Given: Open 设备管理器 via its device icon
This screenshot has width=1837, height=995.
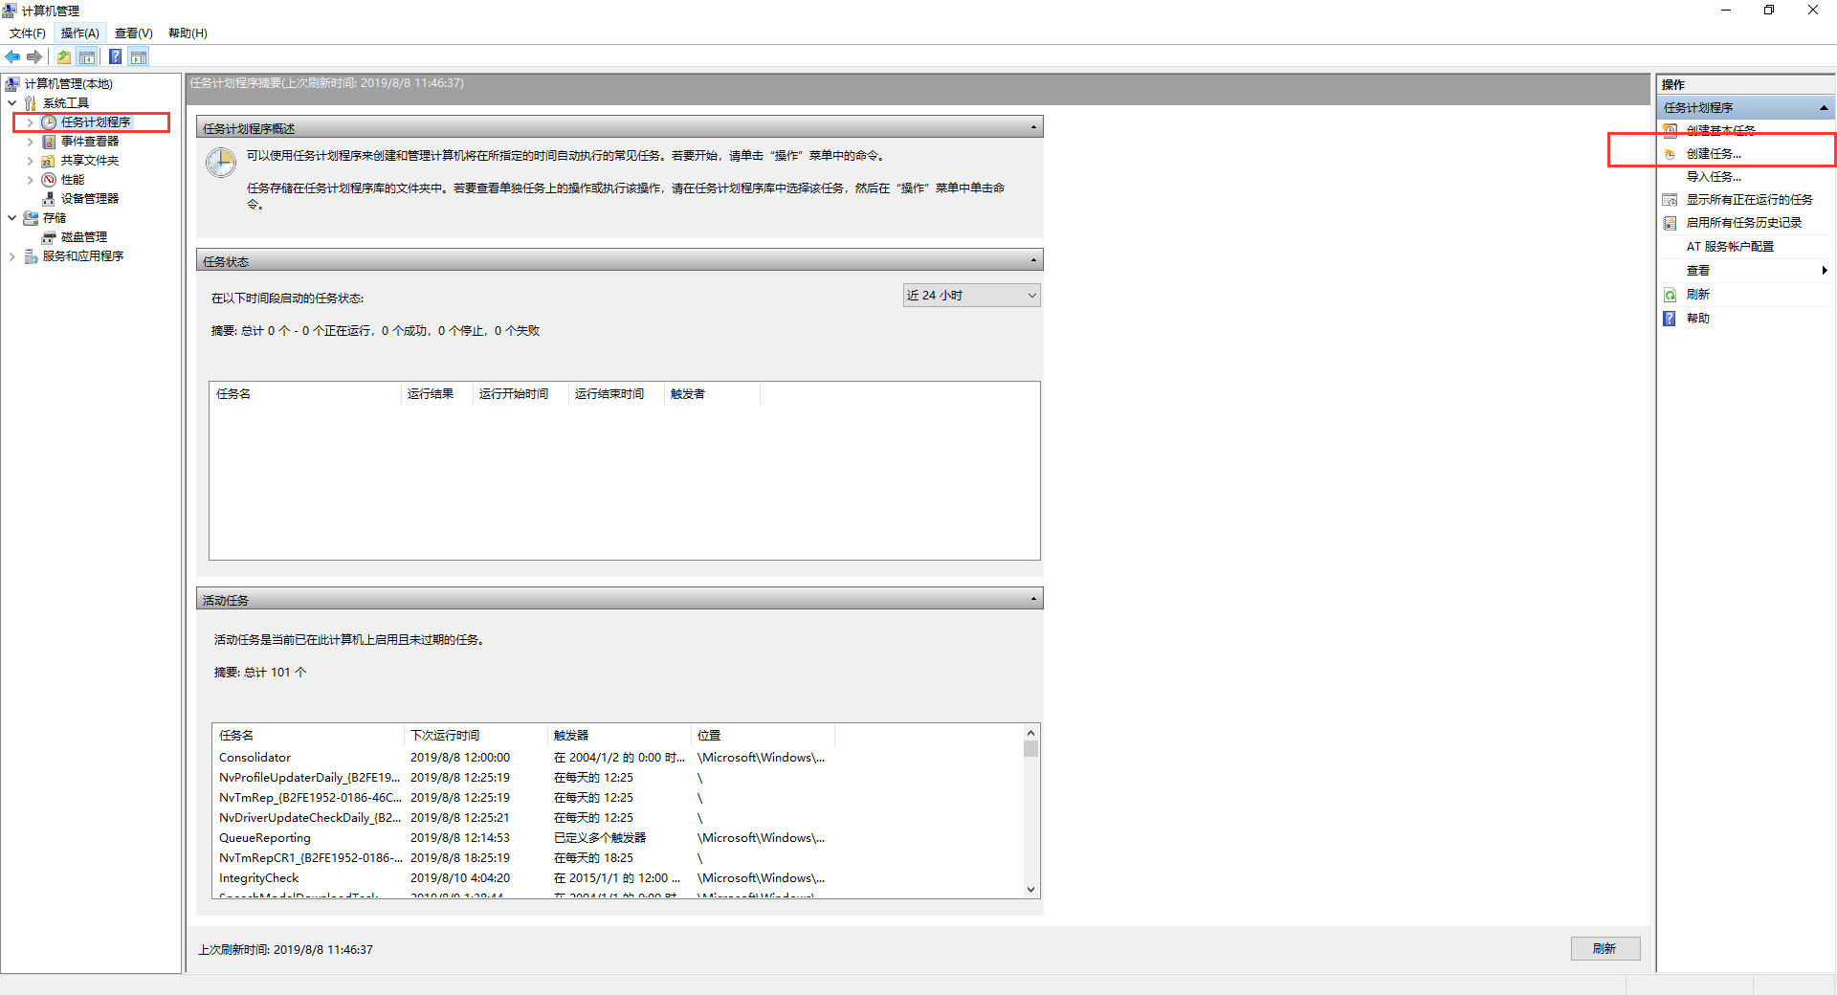Looking at the screenshot, I should [49, 199].
